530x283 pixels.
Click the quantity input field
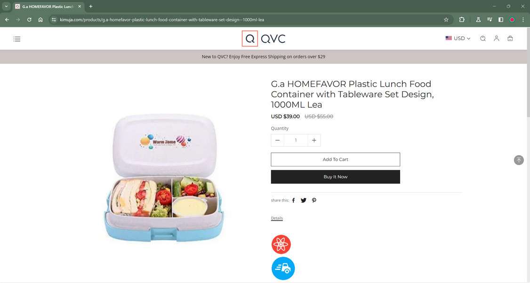tap(296, 141)
